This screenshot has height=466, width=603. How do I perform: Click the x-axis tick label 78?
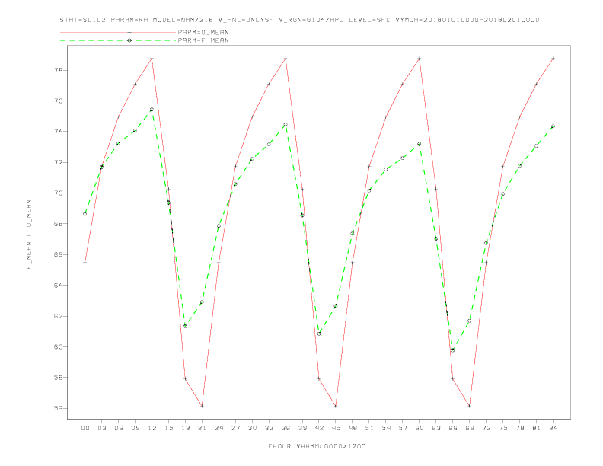pyautogui.click(x=520, y=428)
